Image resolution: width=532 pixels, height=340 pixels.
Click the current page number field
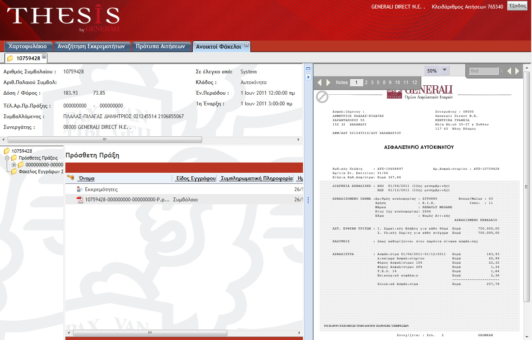click(x=356, y=82)
